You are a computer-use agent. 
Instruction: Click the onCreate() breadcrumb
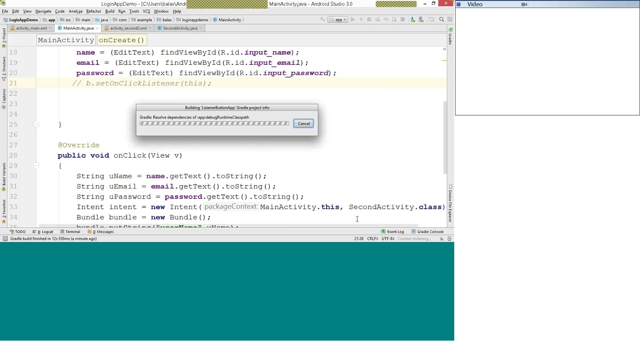tap(121, 40)
